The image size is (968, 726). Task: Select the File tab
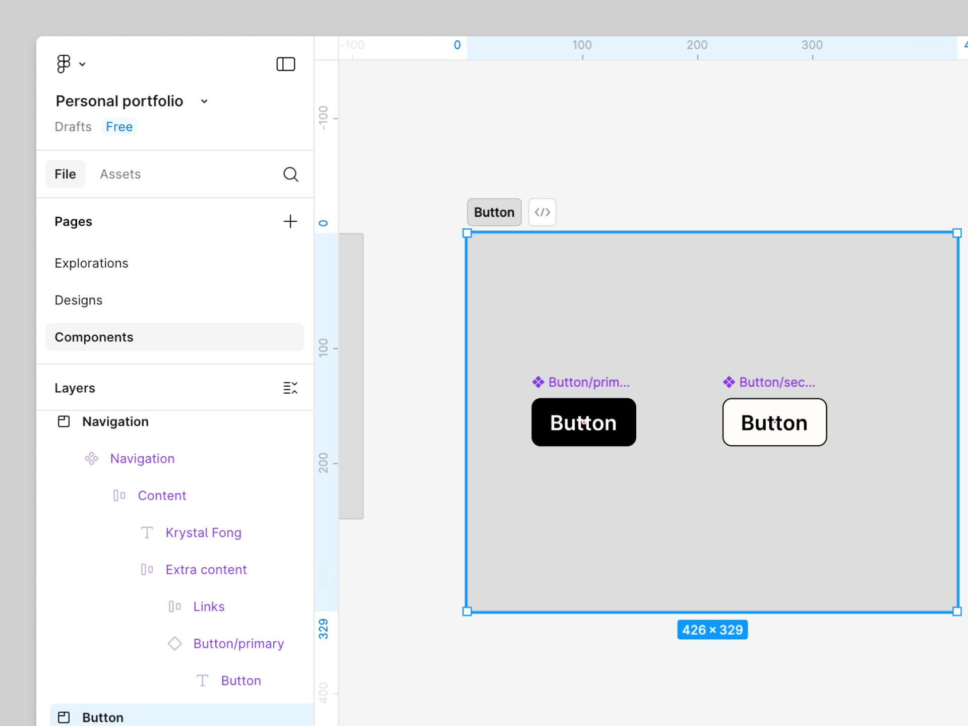coord(65,174)
